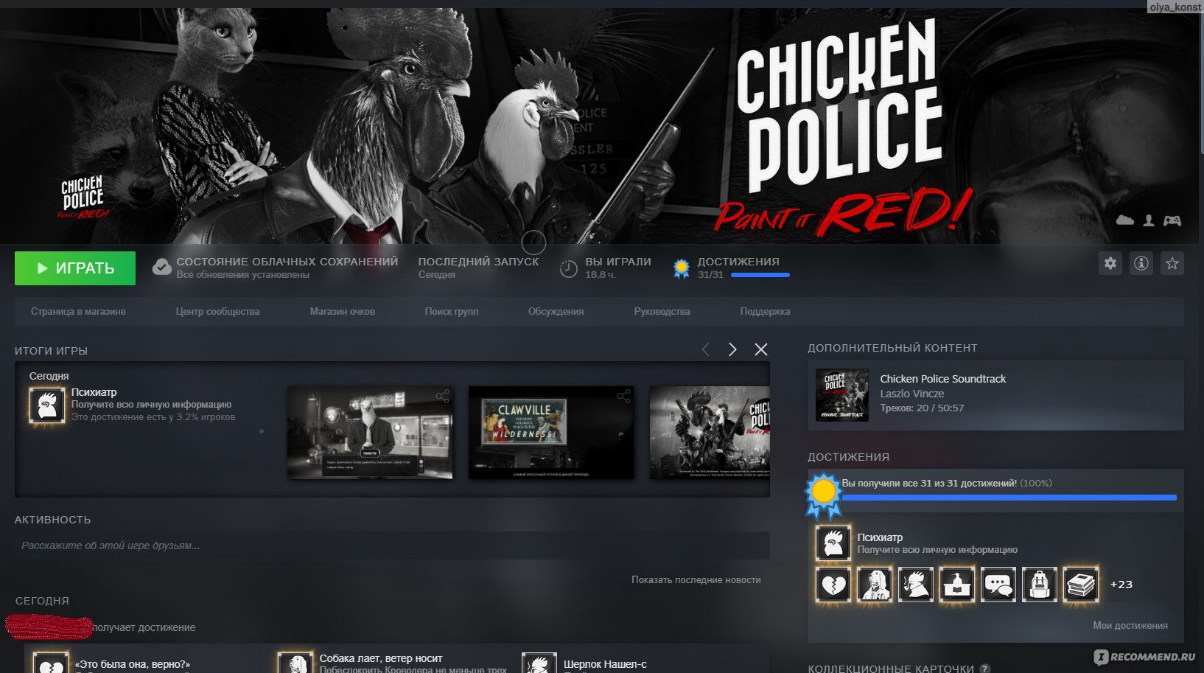This screenshot has width=1204, height=673.
Task: Open game info icon
Action: click(x=1141, y=263)
